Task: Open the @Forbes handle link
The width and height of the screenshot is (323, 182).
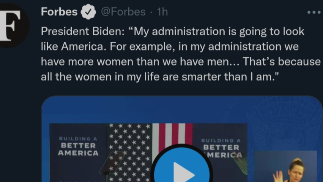Action: [x=123, y=12]
